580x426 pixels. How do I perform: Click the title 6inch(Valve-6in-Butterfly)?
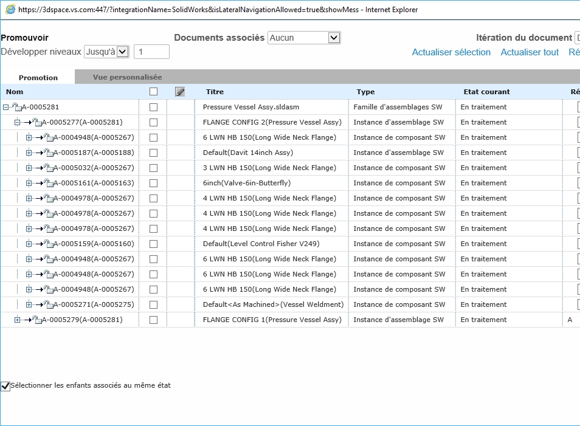247,183
